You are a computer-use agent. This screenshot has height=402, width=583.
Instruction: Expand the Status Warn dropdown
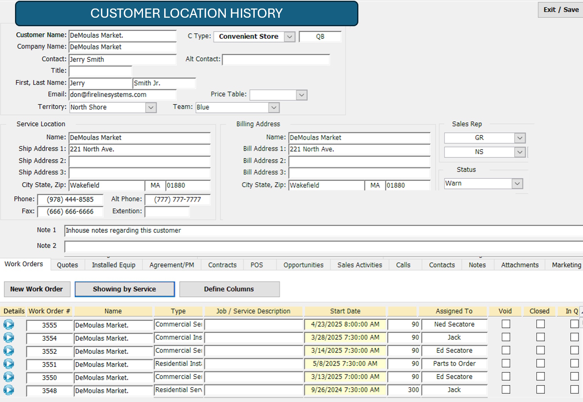517,184
